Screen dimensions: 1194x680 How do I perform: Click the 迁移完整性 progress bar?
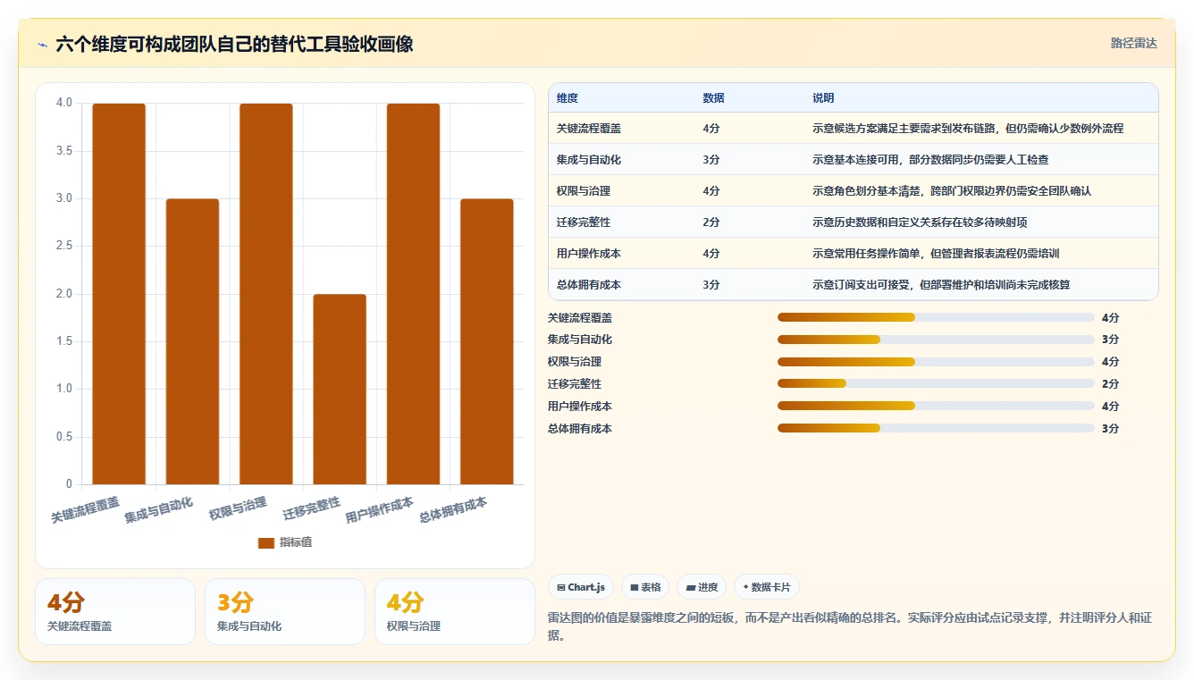coord(936,383)
